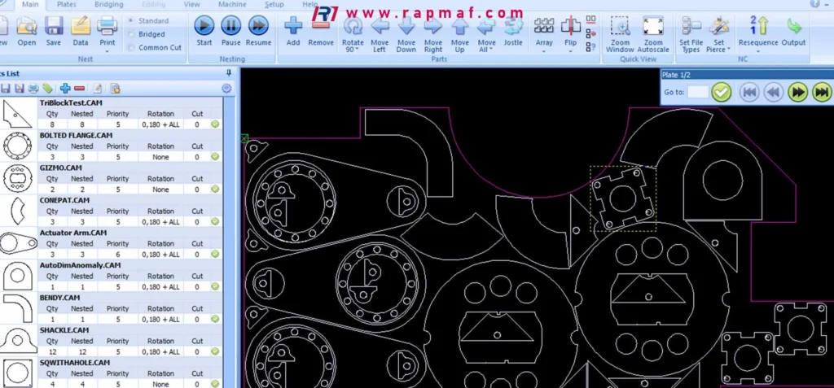Open the Move All dropdown
Image resolution: width=834 pixels, height=388 pixels.
pyautogui.click(x=490, y=50)
